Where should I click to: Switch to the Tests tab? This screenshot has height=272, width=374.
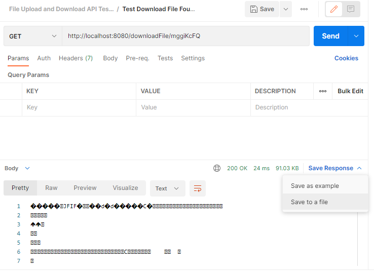[165, 58]
